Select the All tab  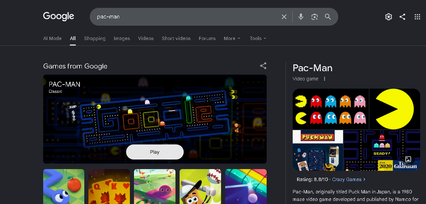click(x=73, y=38)
